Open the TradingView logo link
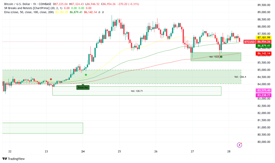 click(13, 159)
